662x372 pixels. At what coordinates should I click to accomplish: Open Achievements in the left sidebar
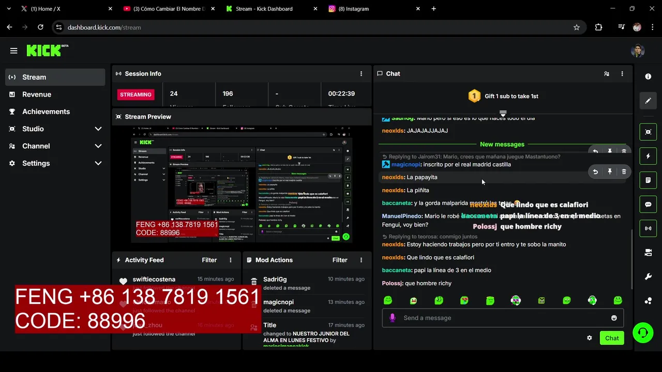[x=55, y=112]
